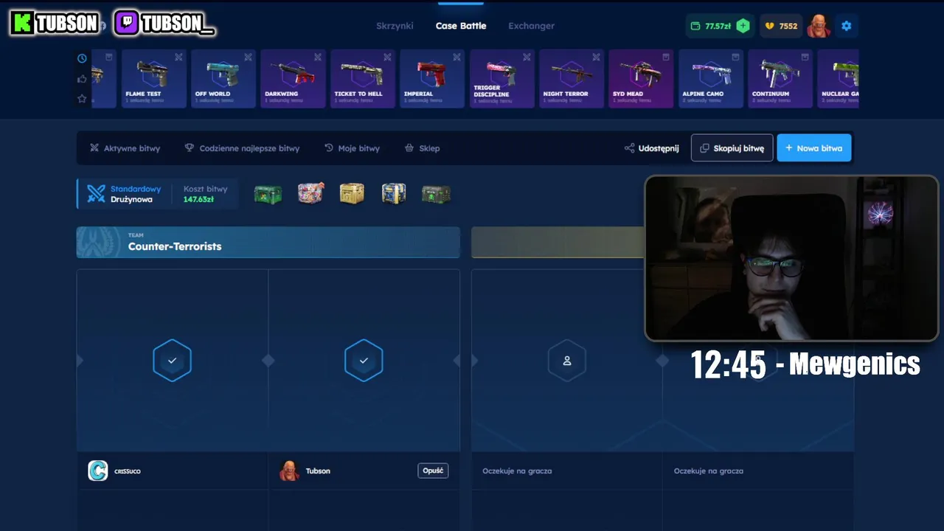The height and width of the screenshot is (531, 944).
Task: Click the green chest case icon
Action: pos(268,194)
